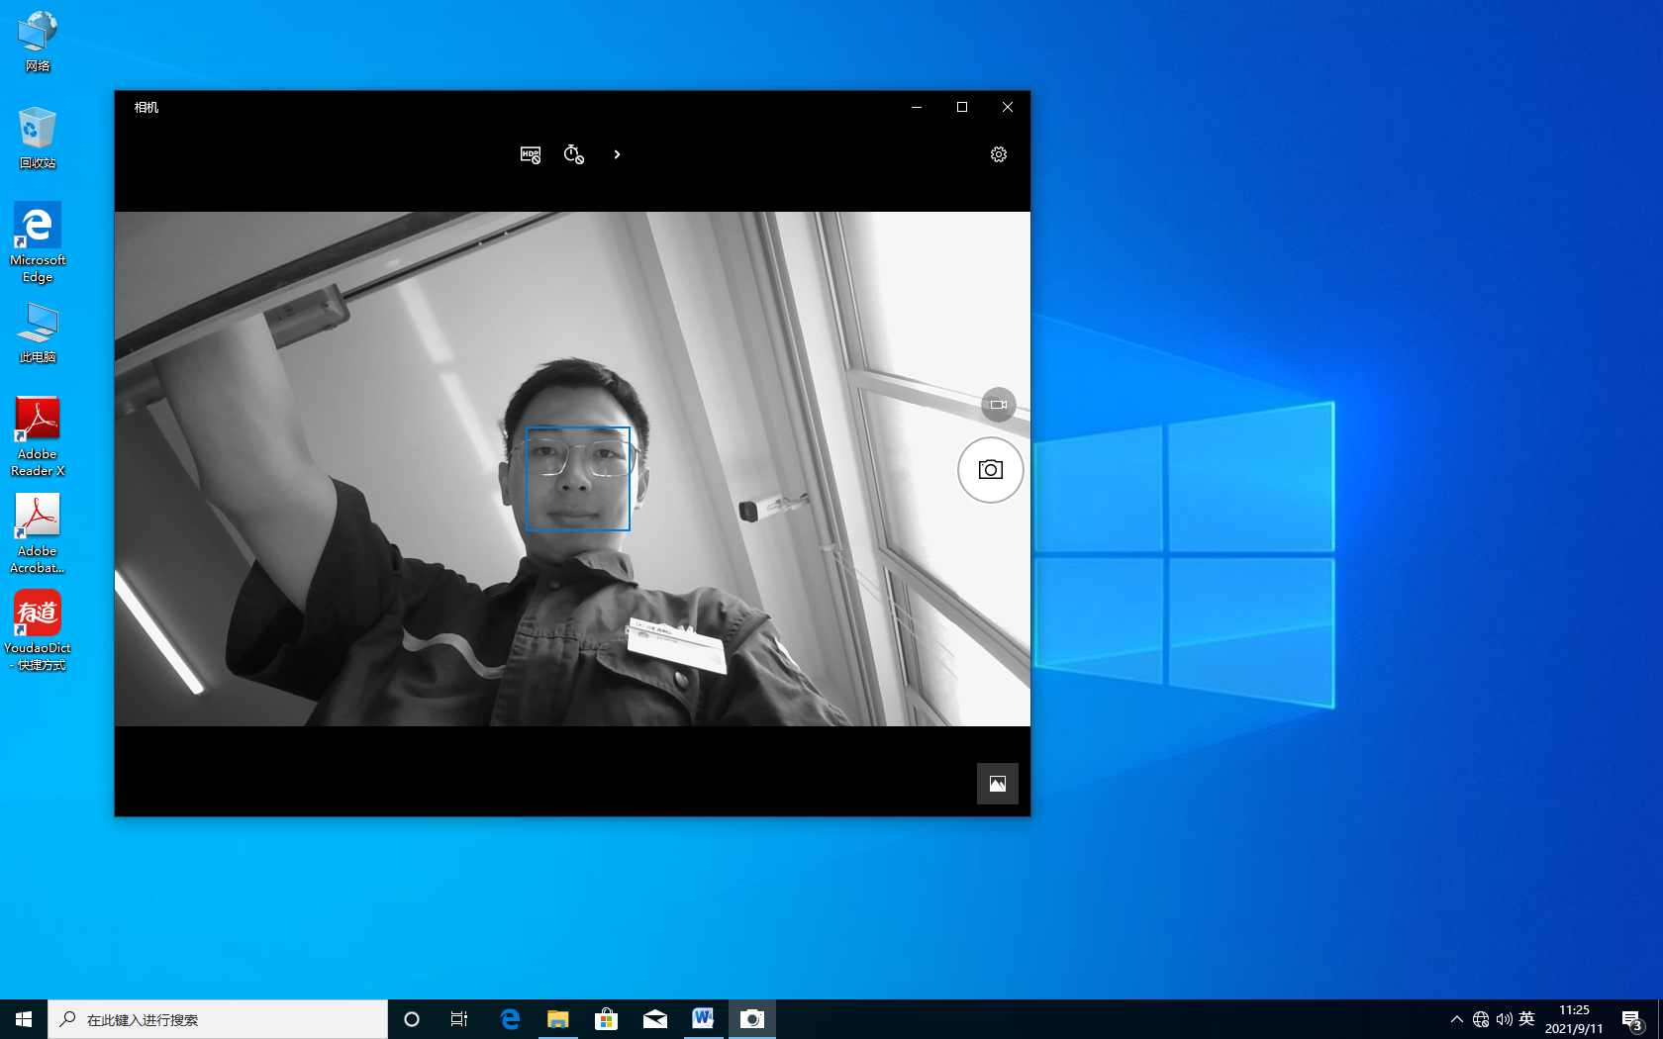Image resolution: width=1663 pixels, height=1039 pixels.
Task: Minimize the Camera window
Action: click(x=917, y=107)
